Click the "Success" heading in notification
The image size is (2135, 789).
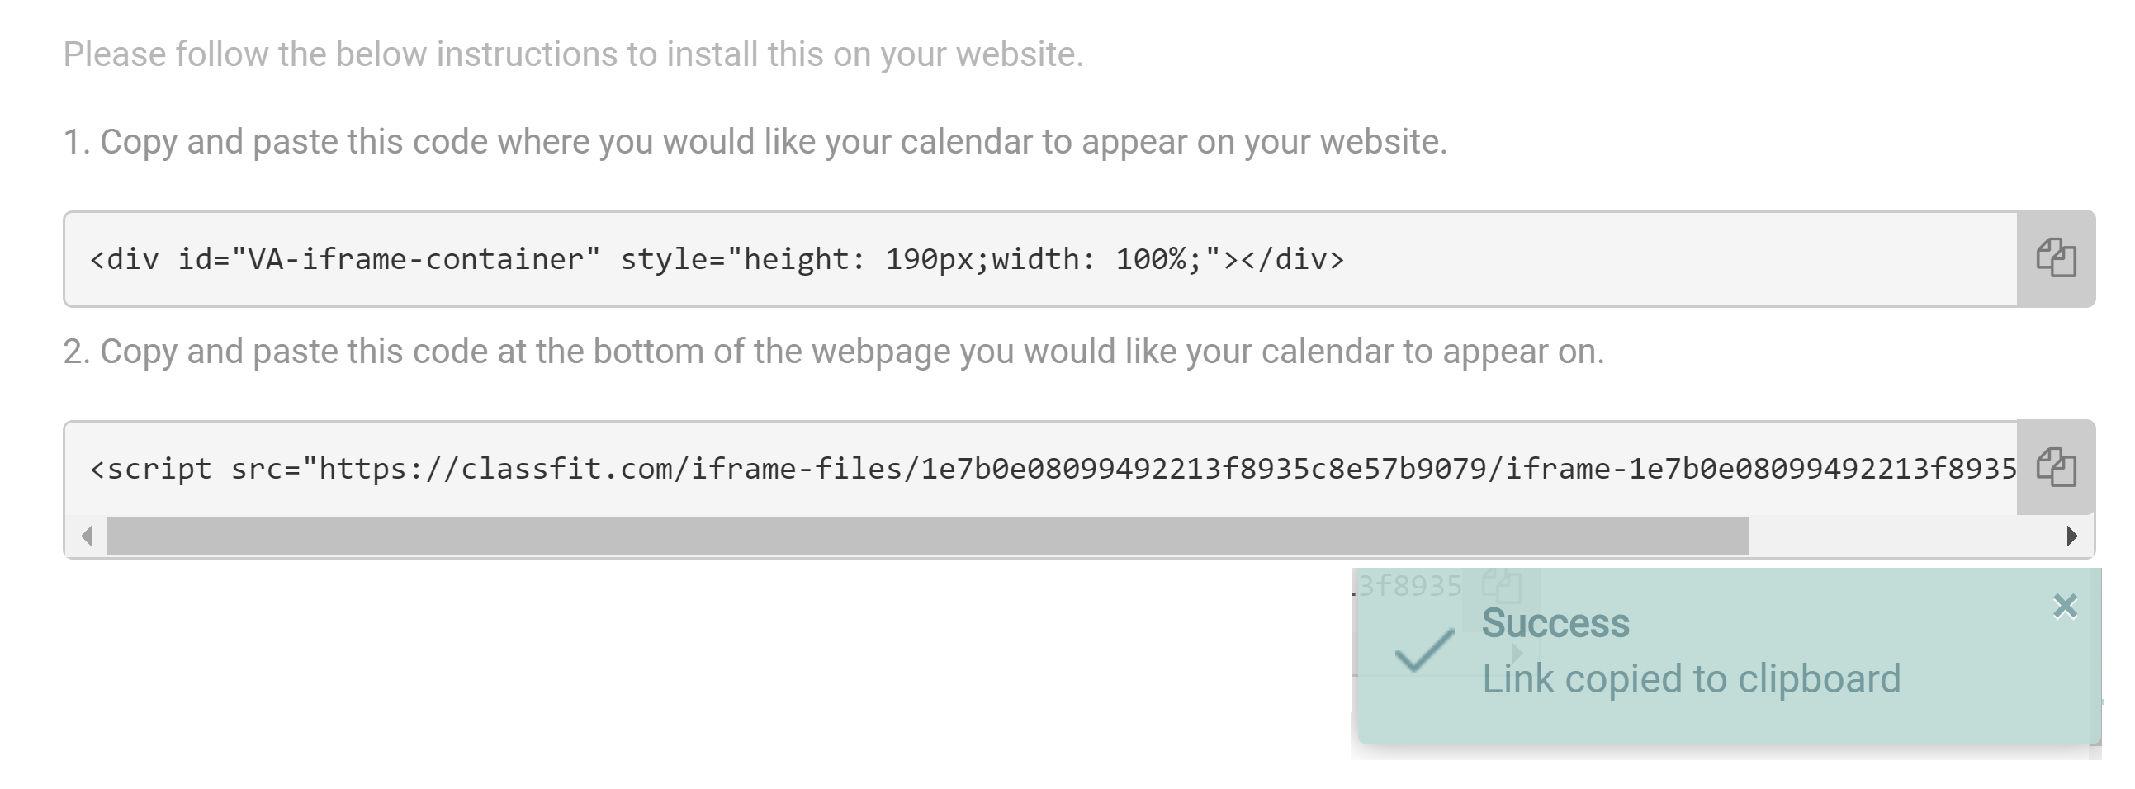pos(1555,623)
